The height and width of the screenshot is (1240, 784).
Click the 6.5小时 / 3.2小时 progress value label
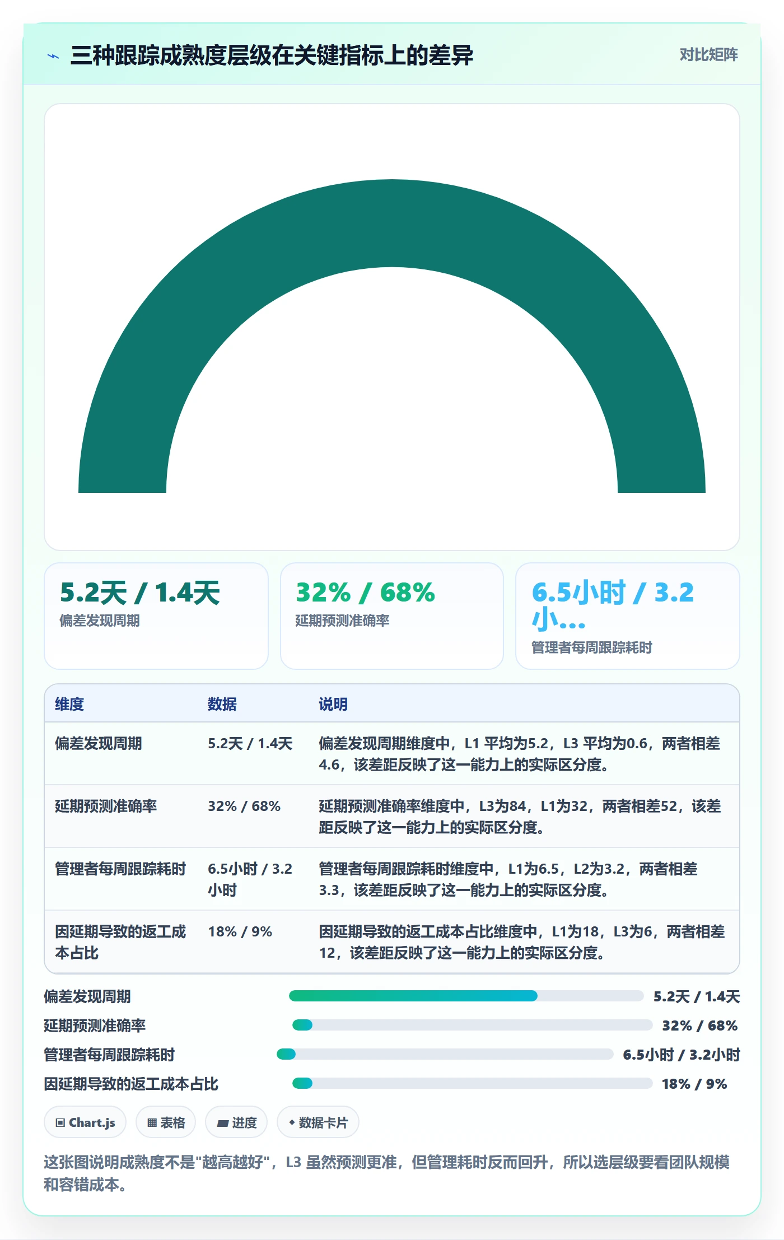(x=682, y=1055)
